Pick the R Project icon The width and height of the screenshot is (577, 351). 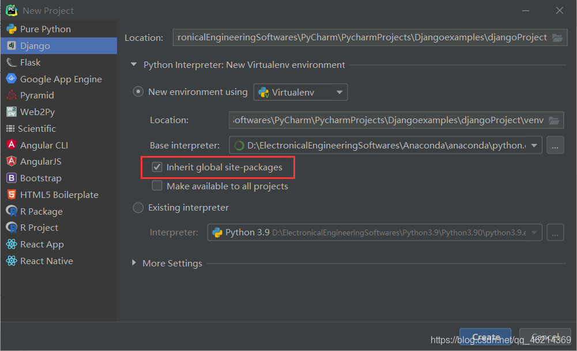point(12,227)
